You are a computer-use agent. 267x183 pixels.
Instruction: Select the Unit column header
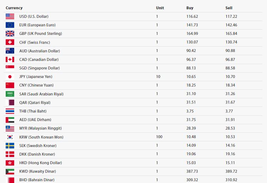click(160, 8)
